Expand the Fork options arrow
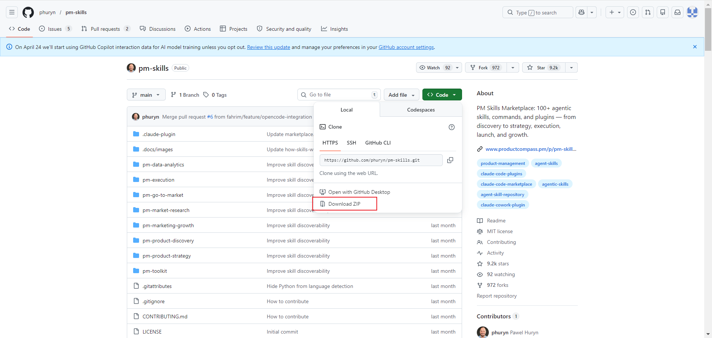Screen dimensions: 712x338 pos(513,67)
